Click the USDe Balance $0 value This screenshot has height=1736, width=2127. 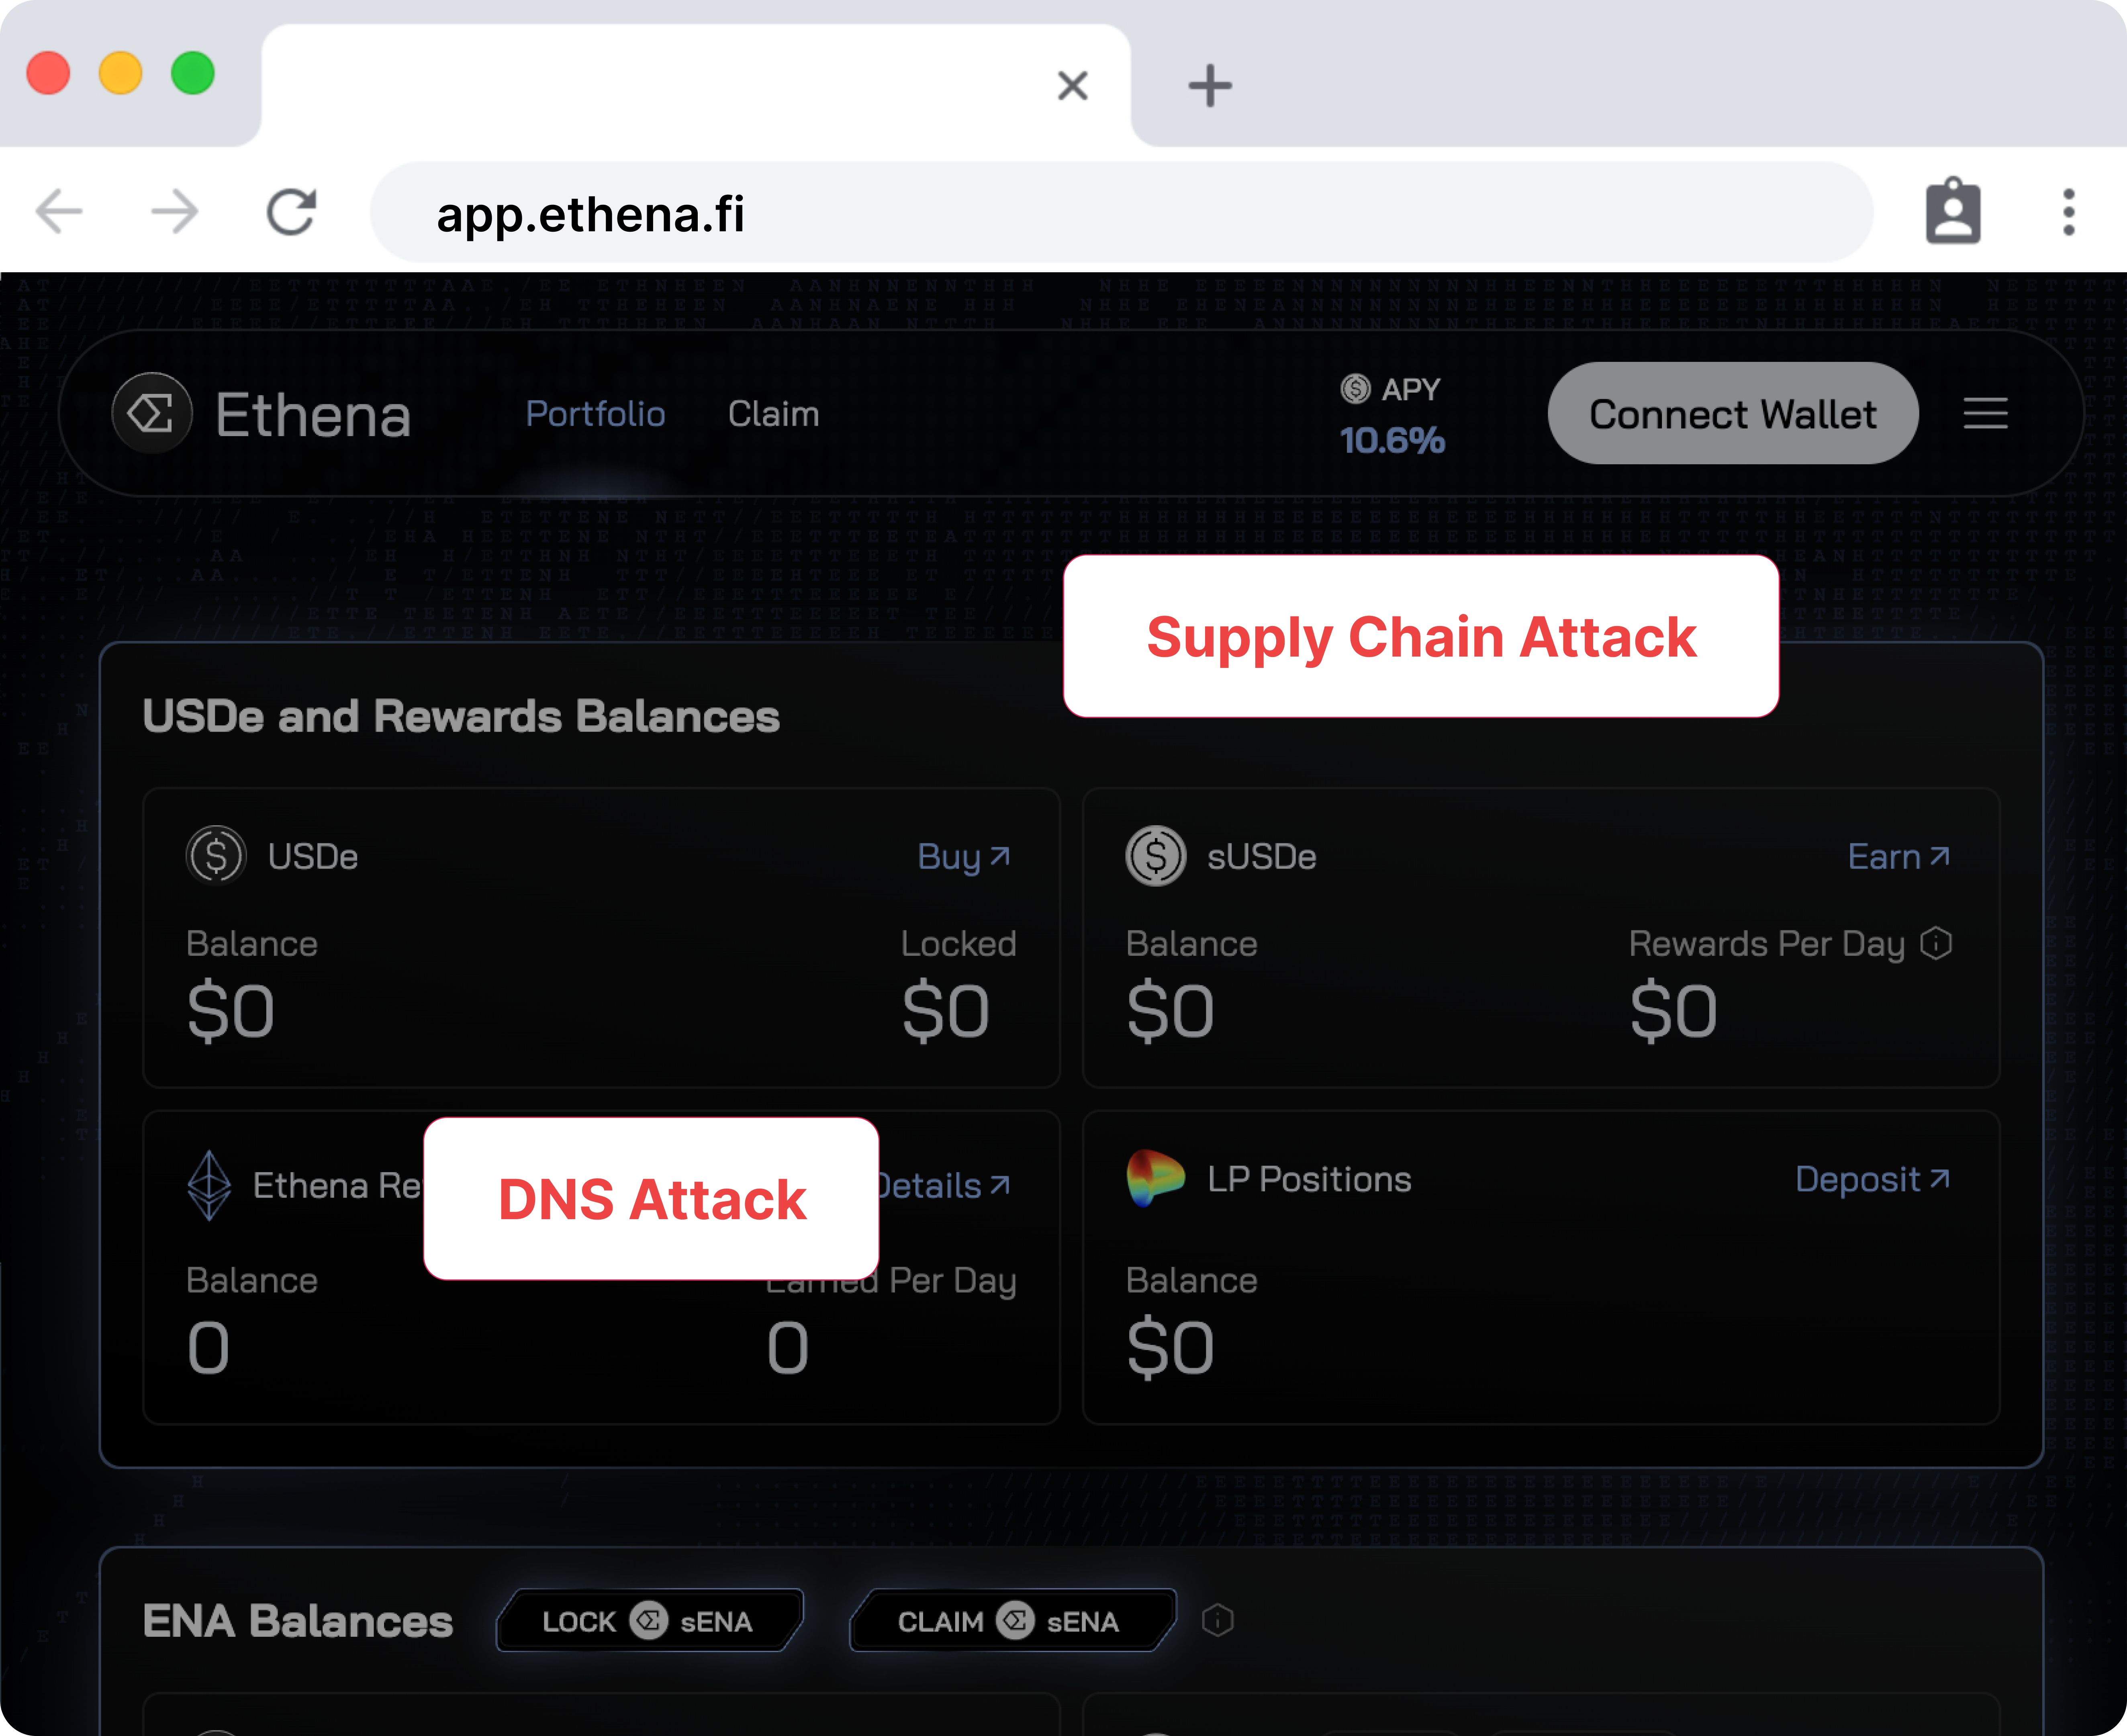pyautogui.click(x=230, y=1011)
